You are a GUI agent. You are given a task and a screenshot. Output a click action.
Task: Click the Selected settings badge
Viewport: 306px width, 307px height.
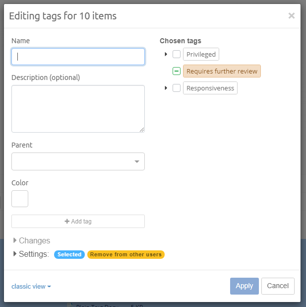click(x=69, y=254)
